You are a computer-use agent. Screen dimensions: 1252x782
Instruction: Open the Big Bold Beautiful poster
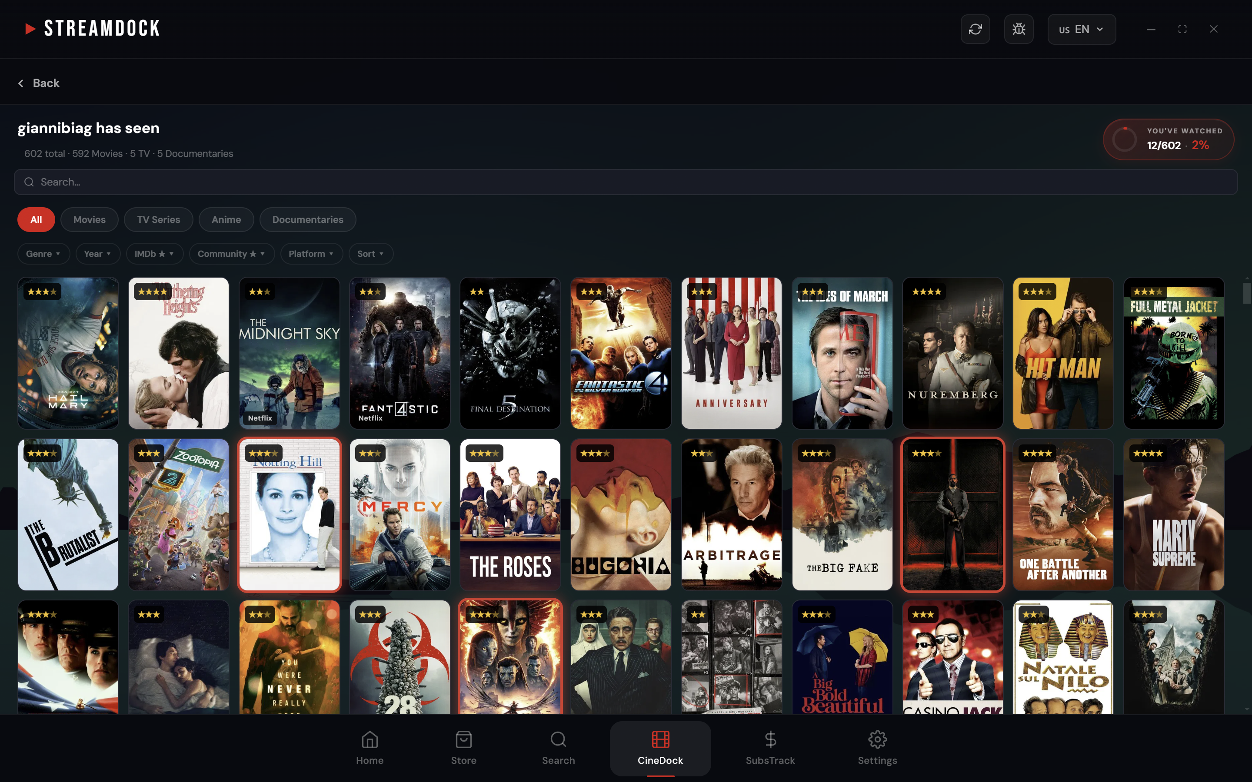842,657
